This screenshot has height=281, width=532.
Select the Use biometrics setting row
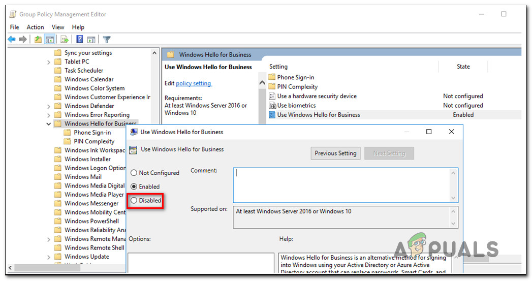coord(395,106)
